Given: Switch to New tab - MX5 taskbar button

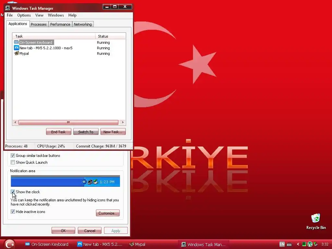Looking at the screenshot, I should click(100, 244).
